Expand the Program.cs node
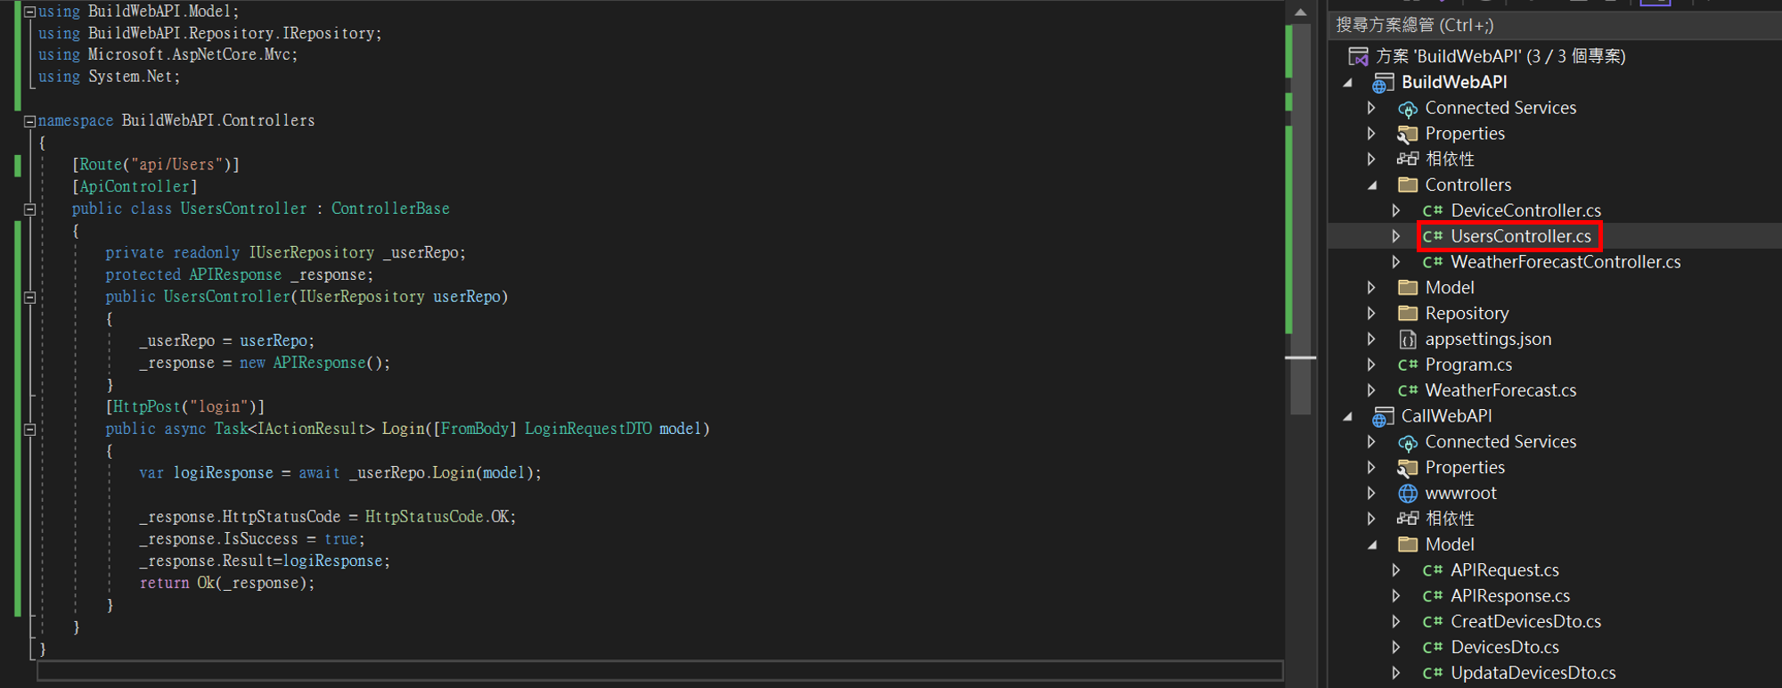 pos(1371,365)
